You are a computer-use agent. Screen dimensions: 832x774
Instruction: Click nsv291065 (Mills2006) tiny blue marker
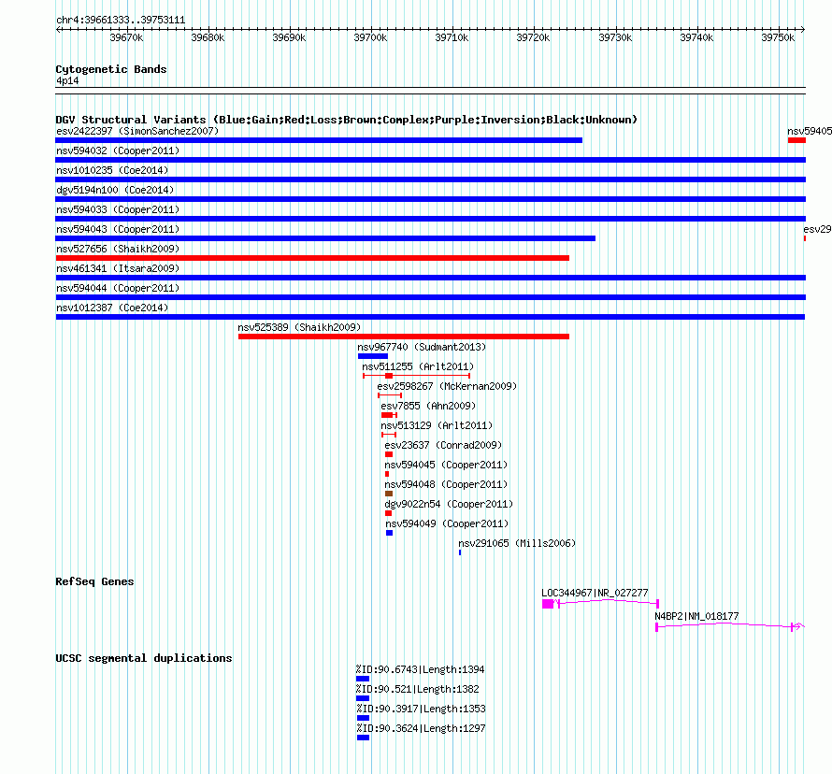point(460,552)
